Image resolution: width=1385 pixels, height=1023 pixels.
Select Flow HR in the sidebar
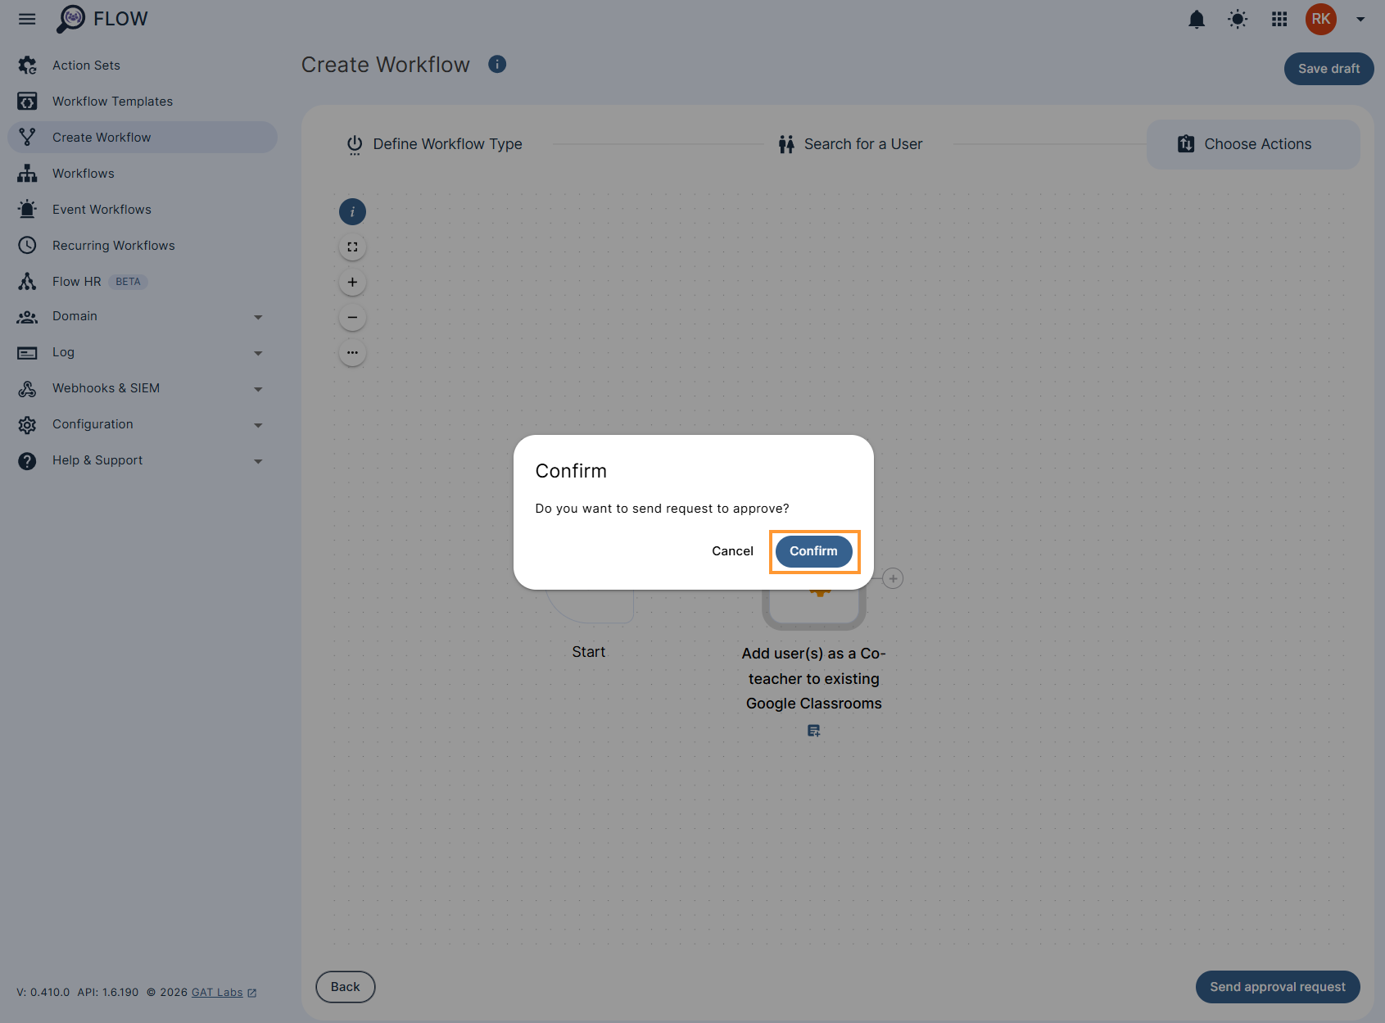(x=76, y=281)
